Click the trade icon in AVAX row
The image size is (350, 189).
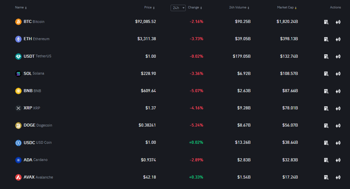[x=338, y=177]
